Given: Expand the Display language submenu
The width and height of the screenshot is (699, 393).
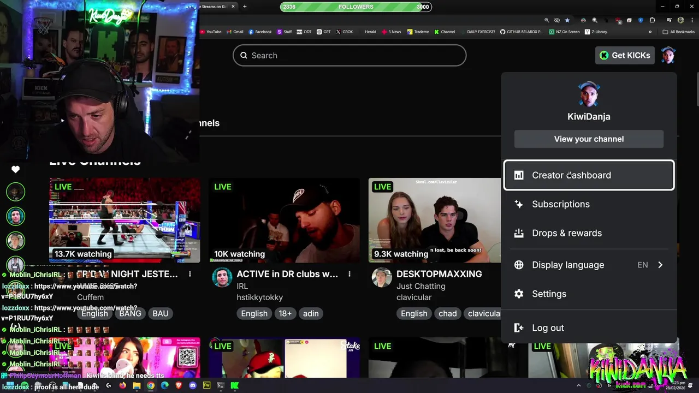Looking at the screenshot, I should click(589, 265).
